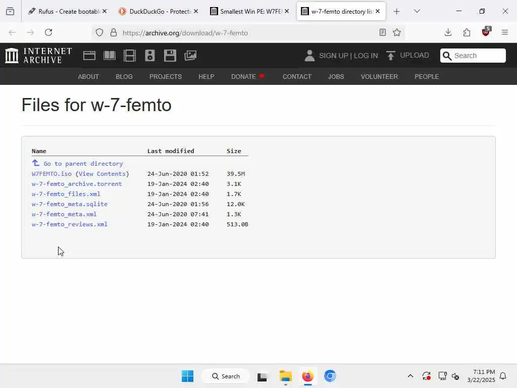Open the Images icon in archive navbar
517x388 pixels.
pos(190,56)
